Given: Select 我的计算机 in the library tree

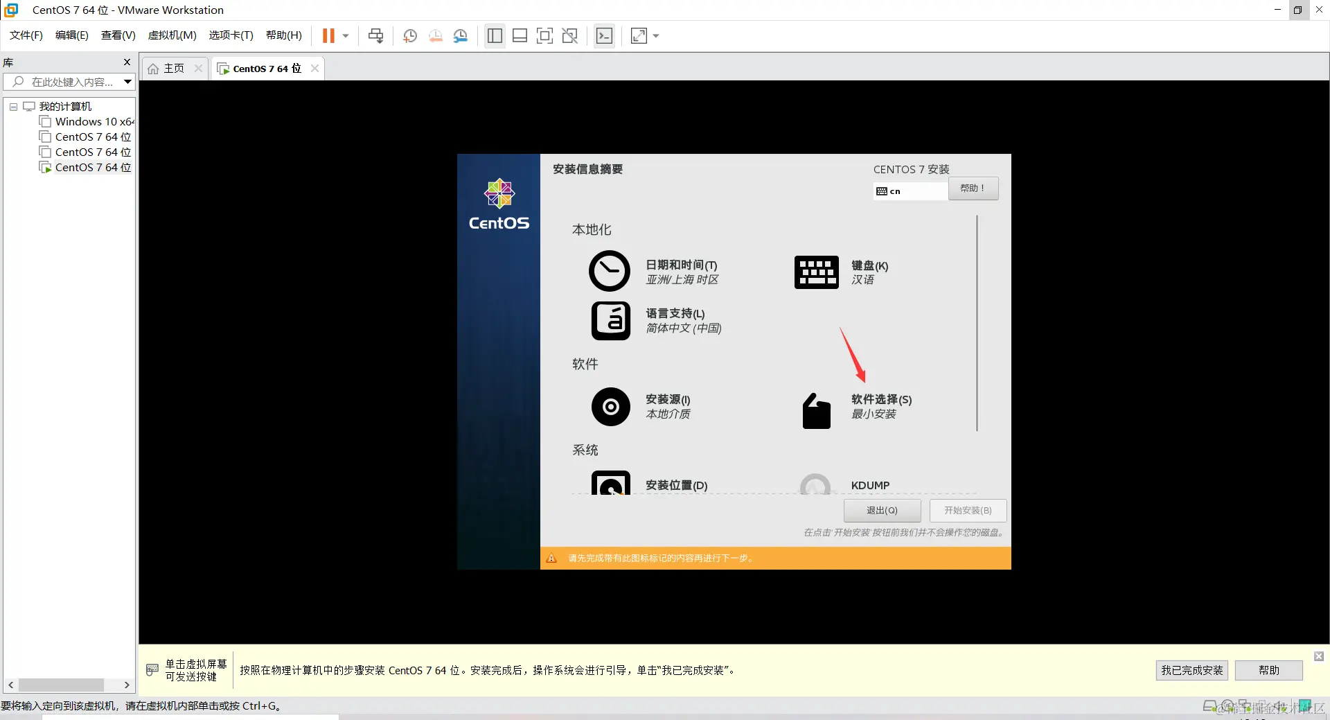Looking at the screenshot, I should coord(65,107).
